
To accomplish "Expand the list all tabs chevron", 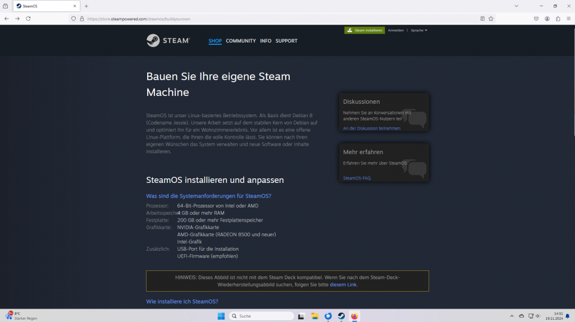I will (x=516, y=6).
